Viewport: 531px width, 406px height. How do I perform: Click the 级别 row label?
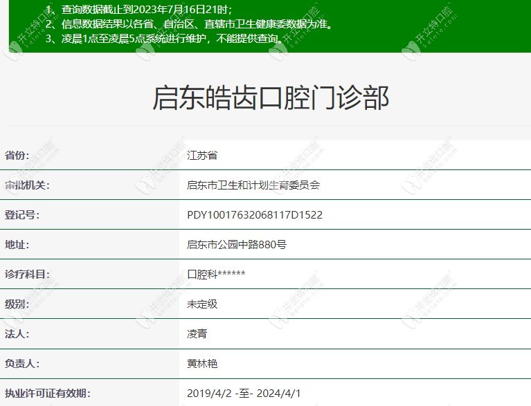click(x=17, y=304)
